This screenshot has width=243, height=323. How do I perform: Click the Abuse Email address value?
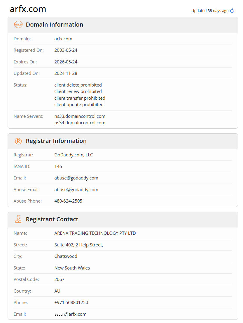76,190
